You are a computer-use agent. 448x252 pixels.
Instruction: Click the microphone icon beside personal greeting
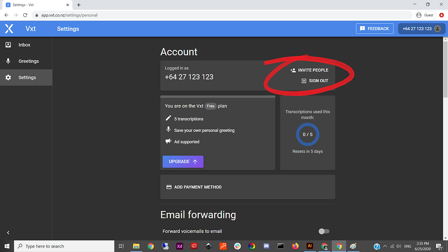point(168,129)
